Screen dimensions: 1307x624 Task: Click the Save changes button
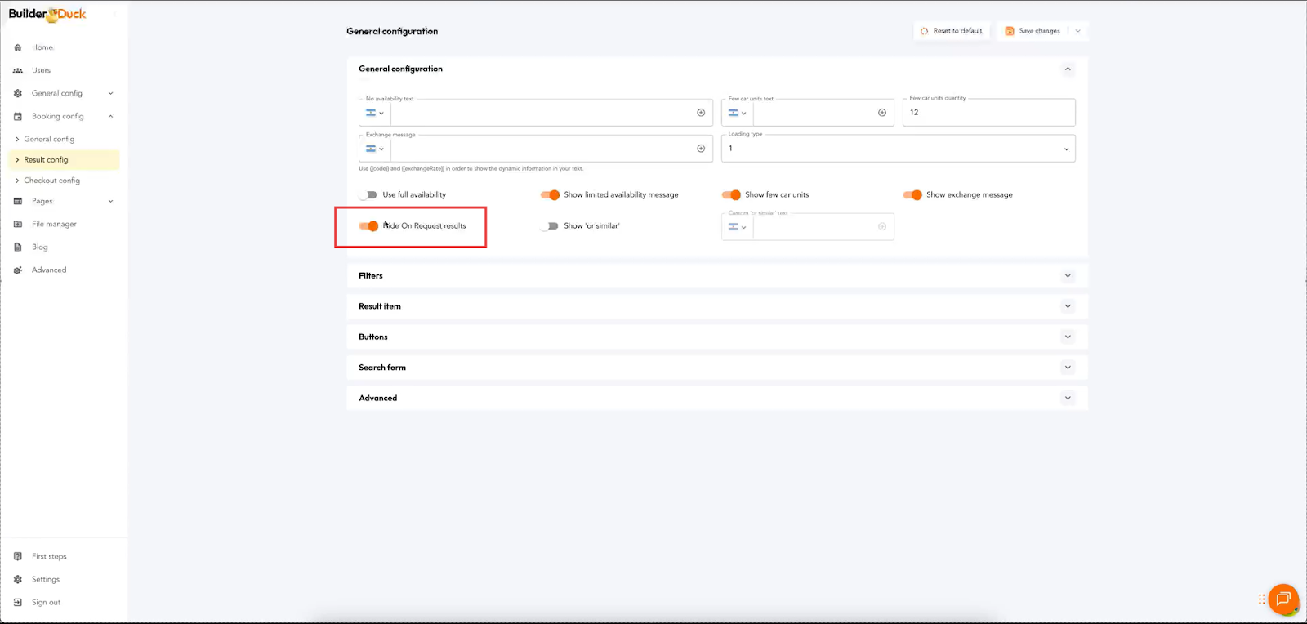(1033, 31)
